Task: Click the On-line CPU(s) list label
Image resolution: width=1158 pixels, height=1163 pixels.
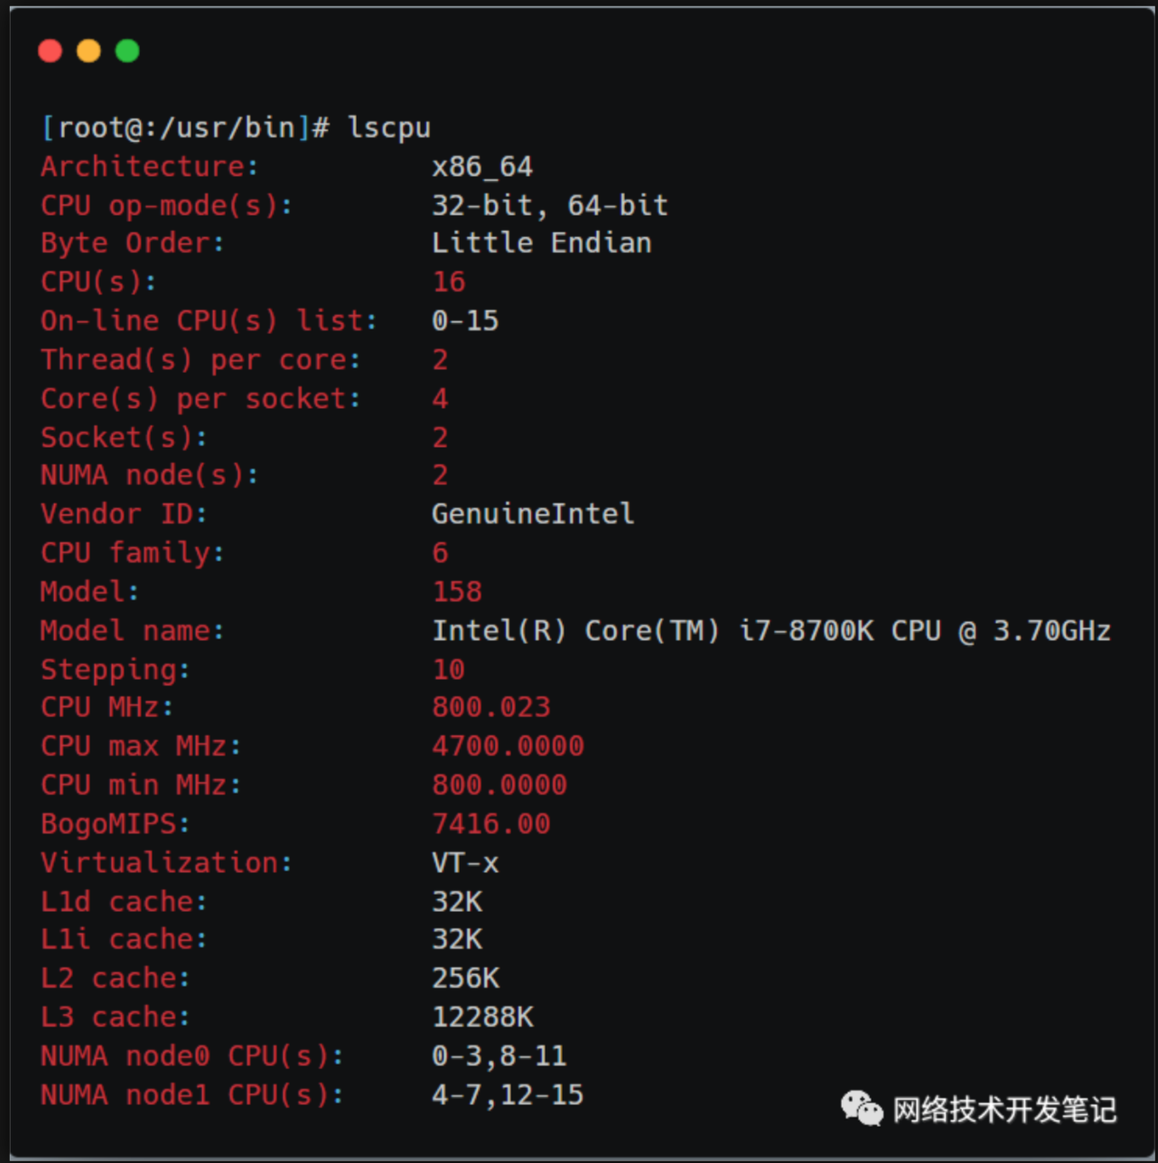Action: [209, 321]
